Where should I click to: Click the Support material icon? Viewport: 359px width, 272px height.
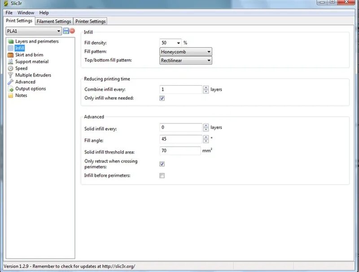10,61
